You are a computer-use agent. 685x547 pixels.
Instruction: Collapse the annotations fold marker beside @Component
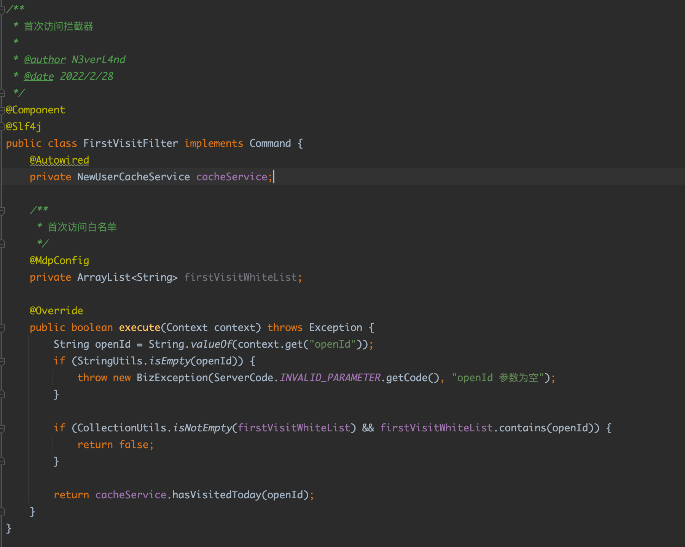click(x=2, y=110)
